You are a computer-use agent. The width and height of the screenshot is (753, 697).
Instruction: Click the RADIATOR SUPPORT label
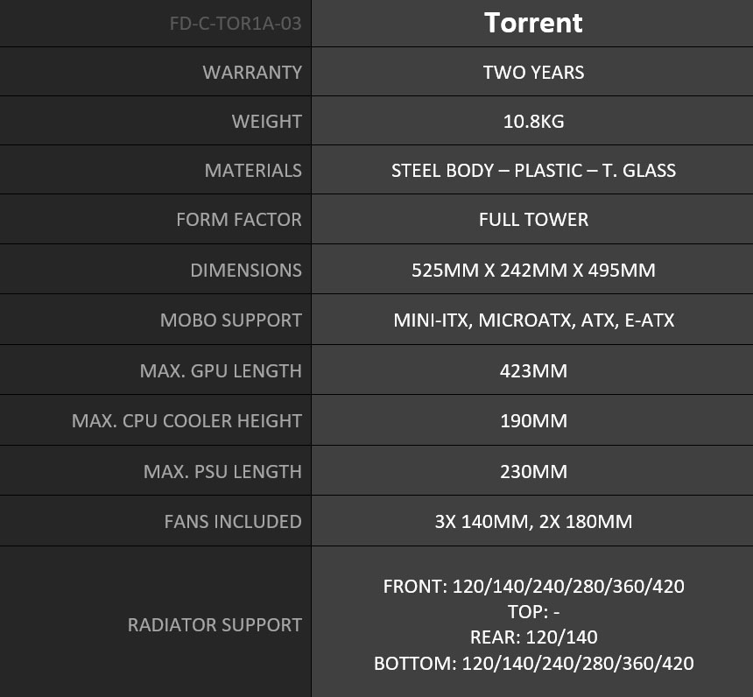215,624
